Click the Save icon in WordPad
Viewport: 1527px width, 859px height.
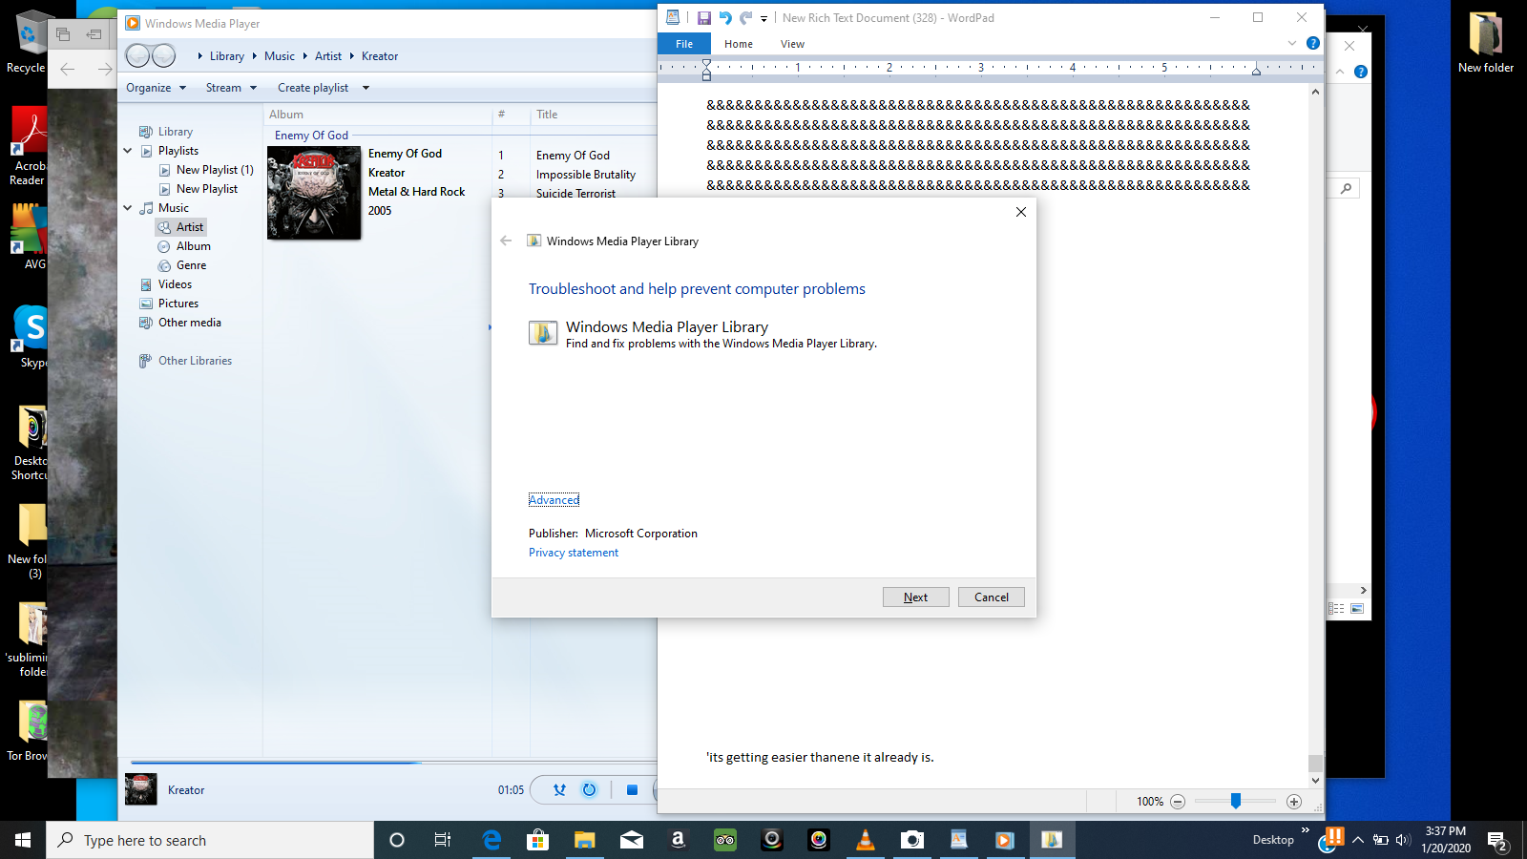[x=703, y=18]
